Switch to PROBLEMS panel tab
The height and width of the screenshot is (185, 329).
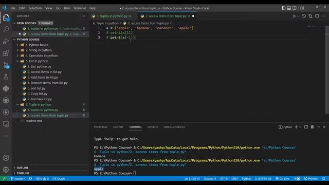point(101,127)
